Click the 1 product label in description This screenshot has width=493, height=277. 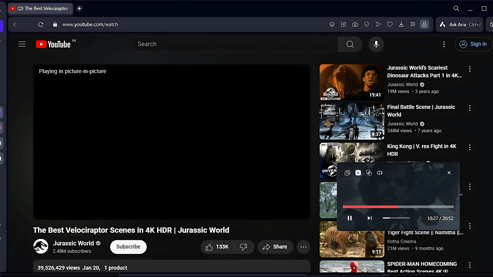(x=116, y=268)
